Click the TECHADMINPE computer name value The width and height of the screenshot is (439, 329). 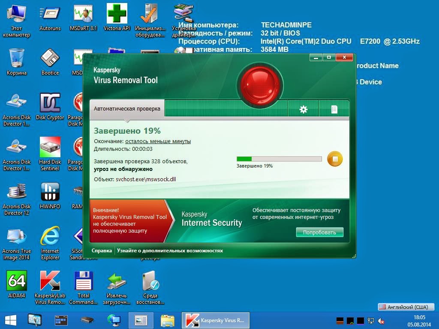coord(286,25)
